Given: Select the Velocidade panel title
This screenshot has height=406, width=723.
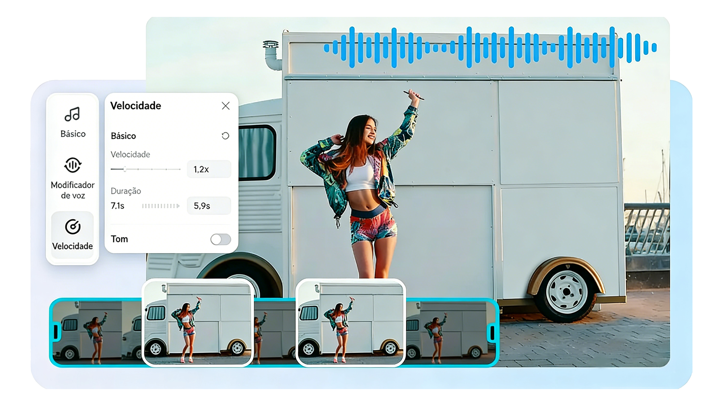Looking at the screenshot, I should coord(135,106).
